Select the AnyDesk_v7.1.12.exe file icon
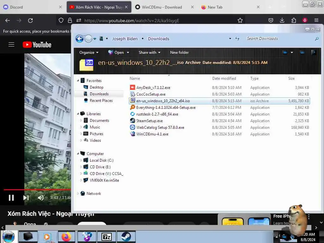The width and height of the screenshot is (324, 243). pos(133,87)
